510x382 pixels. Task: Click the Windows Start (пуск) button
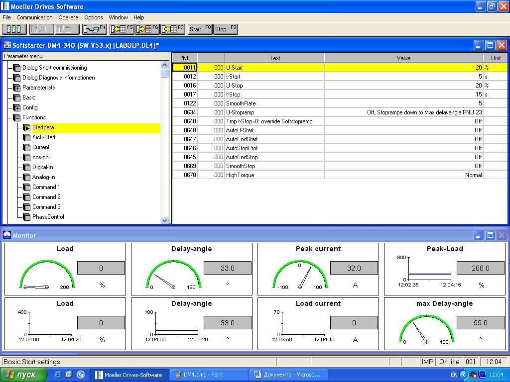coord(23,375)
